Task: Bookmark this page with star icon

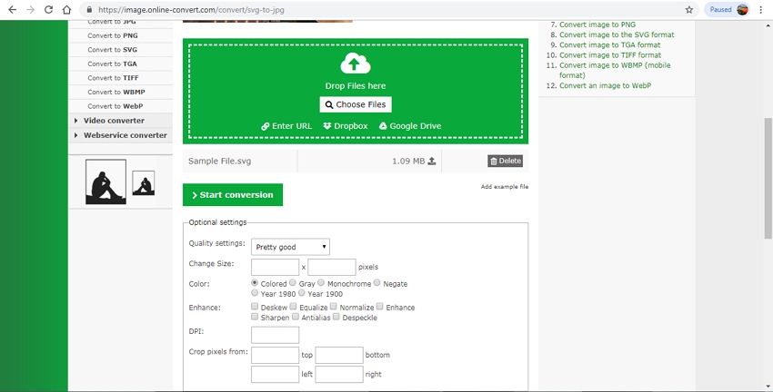Action: tap(688, 10)
